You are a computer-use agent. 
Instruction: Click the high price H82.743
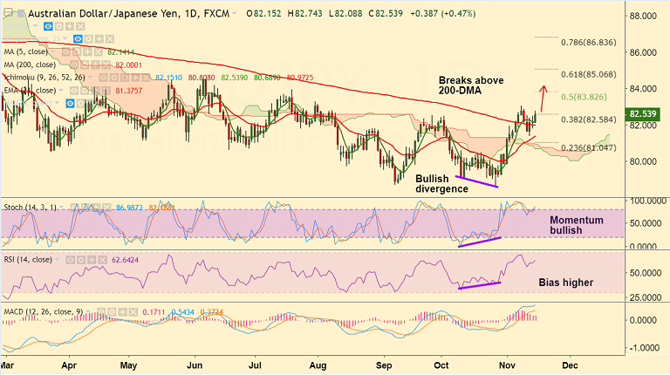point(304,14)
